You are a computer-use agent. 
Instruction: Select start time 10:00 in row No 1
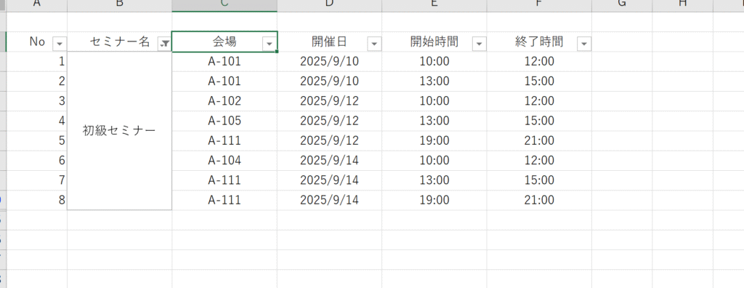click(x=434, y=61)
